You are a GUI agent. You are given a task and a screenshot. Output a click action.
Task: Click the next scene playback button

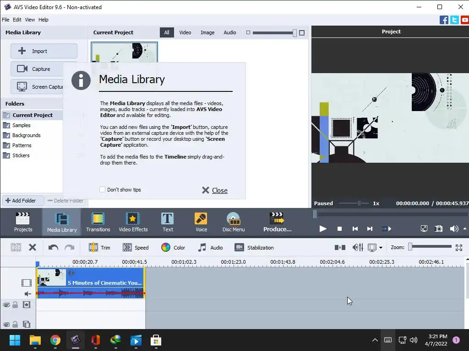click(x=387, y=229)
